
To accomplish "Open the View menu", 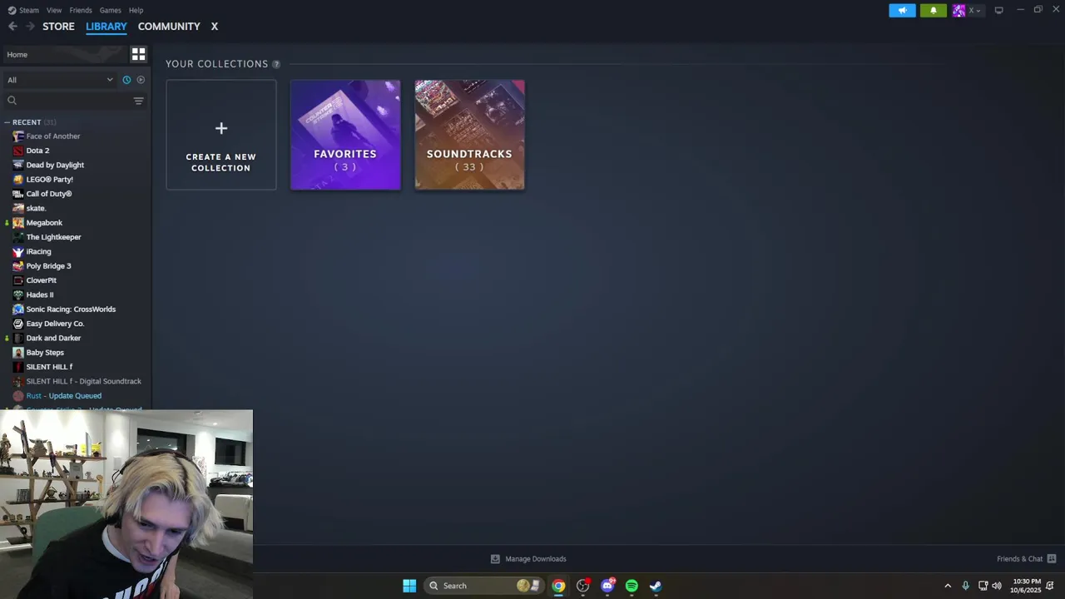I will pyautogui.click(x=54, y=10).
